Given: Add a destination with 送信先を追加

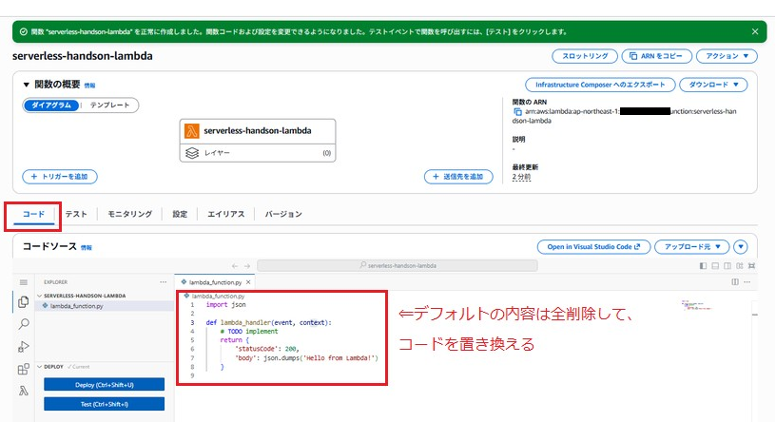Looking at the screenshot, I should pyautogui.click(x=458, y=177).
